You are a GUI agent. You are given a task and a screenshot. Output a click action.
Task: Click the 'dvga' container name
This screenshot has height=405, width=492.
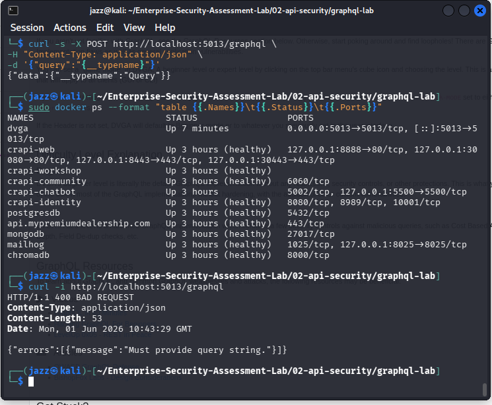pos(18,129)
